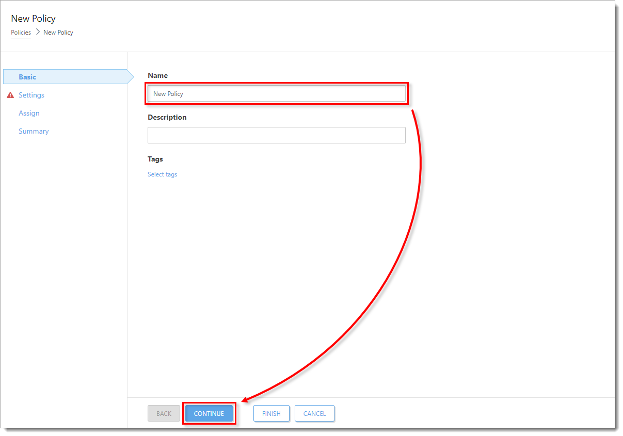Click the New Policy breadcrumb item
The width and height of the screenshot is (623, 436).
[x=58, y=33]
